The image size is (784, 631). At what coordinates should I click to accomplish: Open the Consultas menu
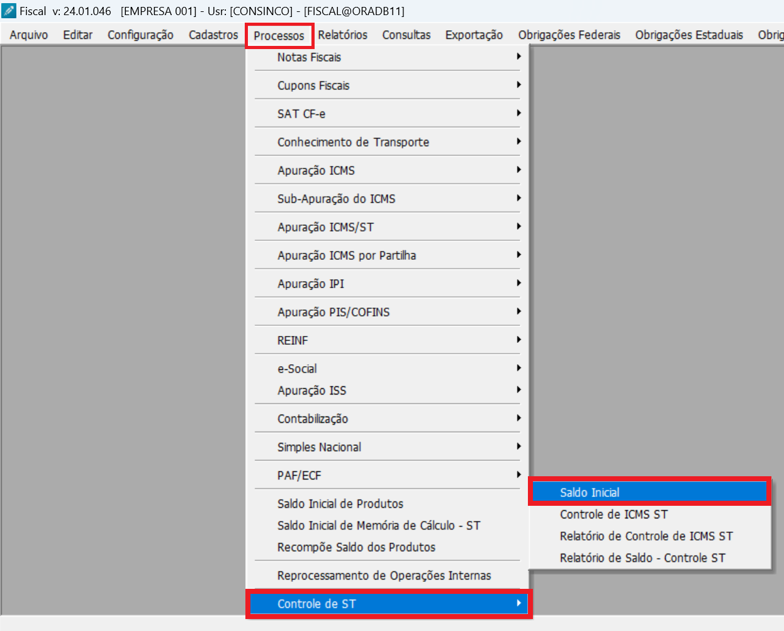pyautogui.click(x=406, y=35)
